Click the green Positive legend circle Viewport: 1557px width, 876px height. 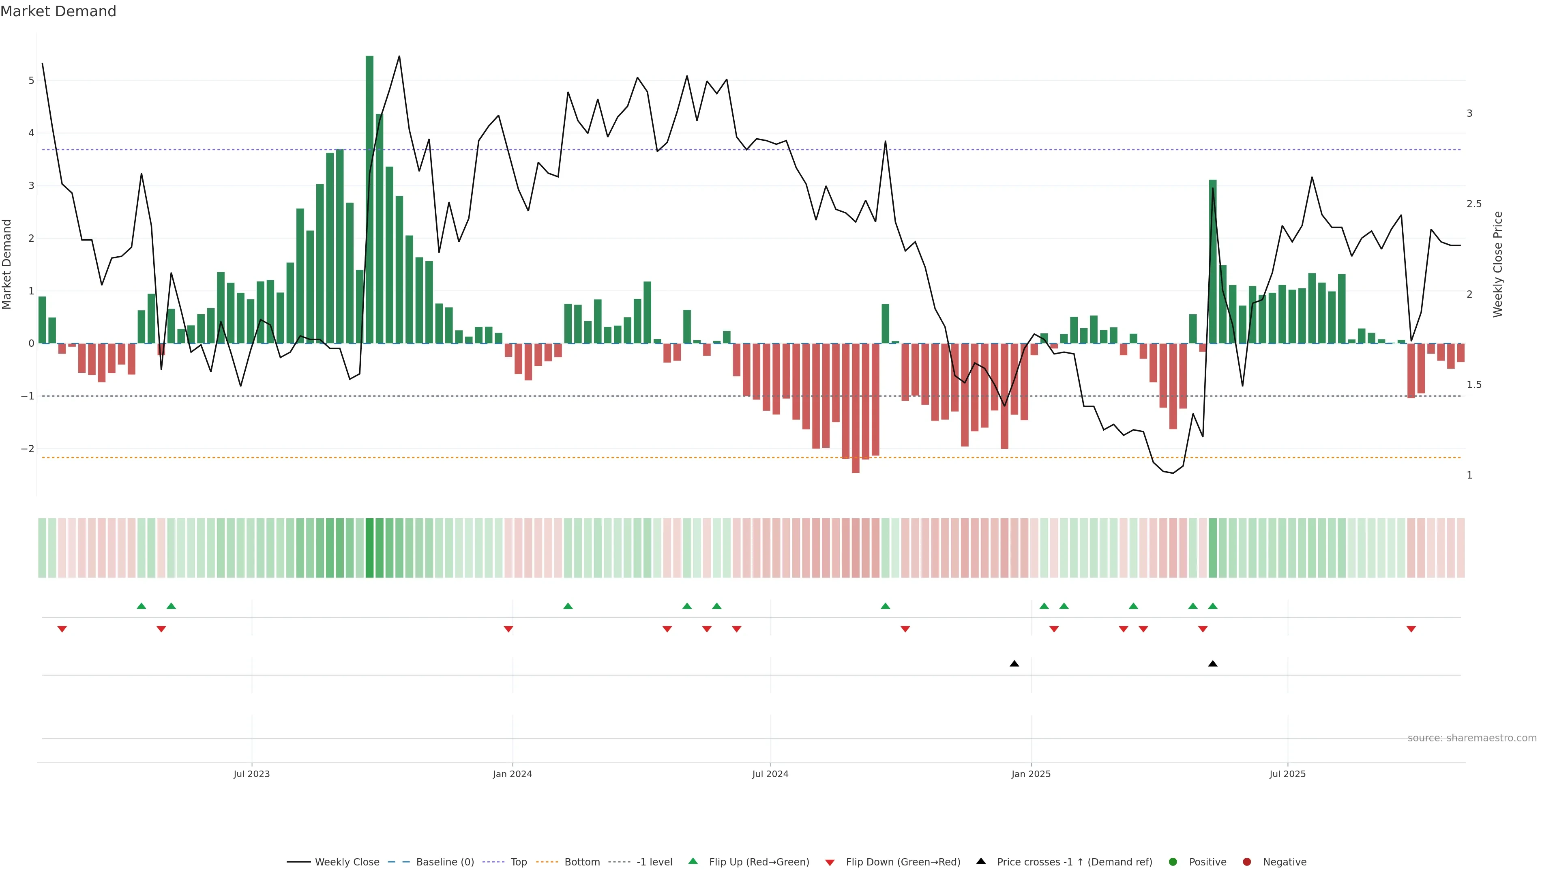(x=1173, y=862)
